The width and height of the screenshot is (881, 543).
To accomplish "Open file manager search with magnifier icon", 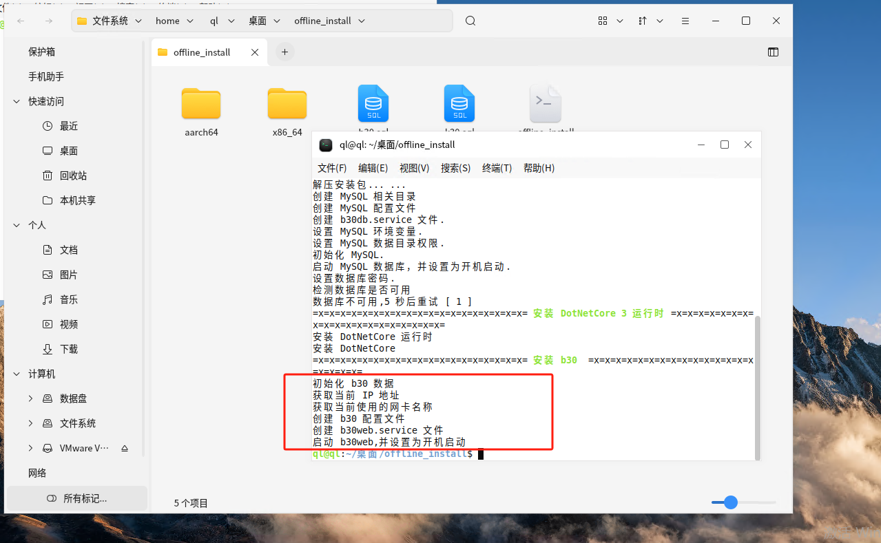I will click(x=470, y=21).
